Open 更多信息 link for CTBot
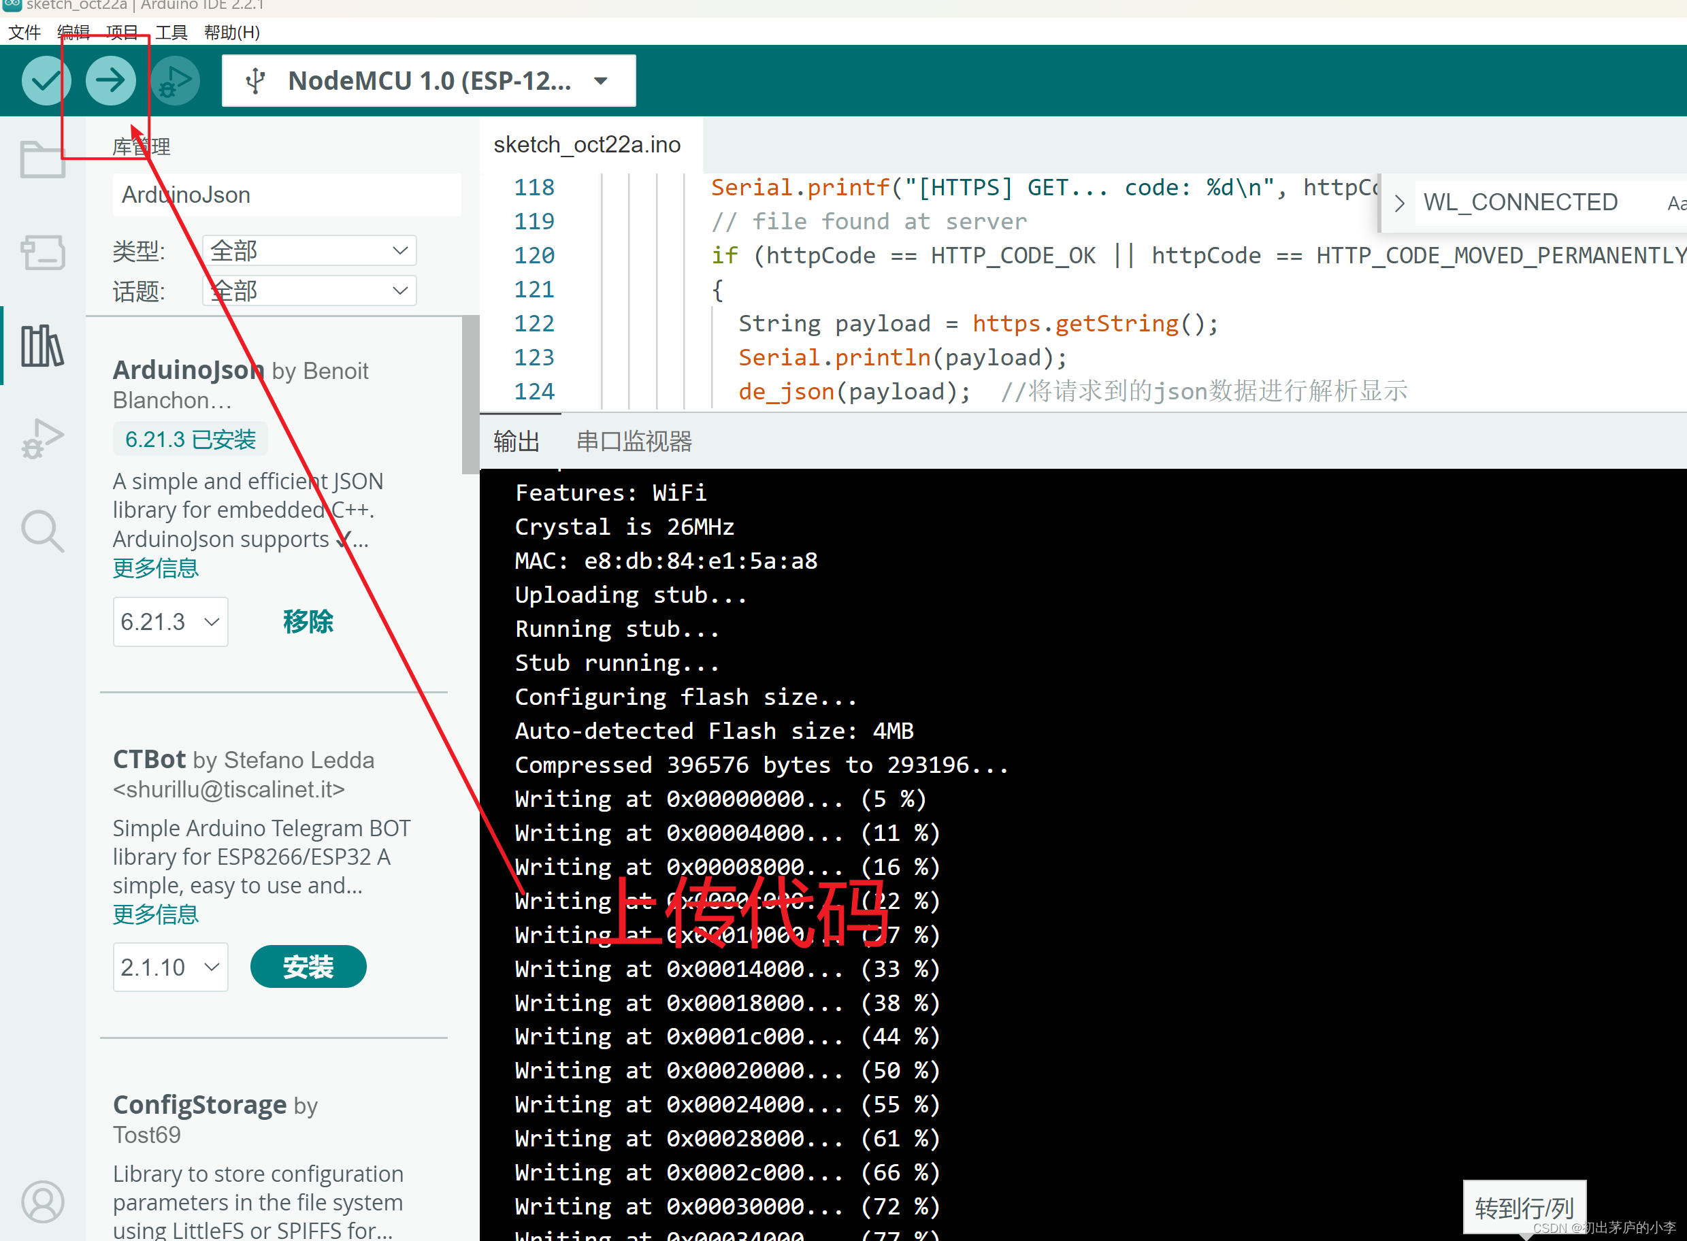The height and width of the screenshot is (1241, 1687). pos(156,915)
